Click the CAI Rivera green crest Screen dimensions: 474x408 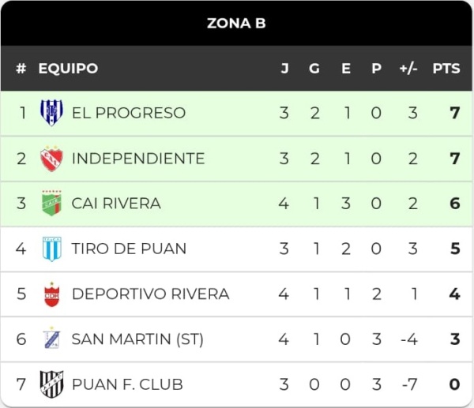51,204
